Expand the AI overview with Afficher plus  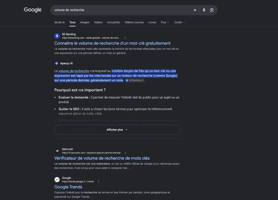pos(117,130)
